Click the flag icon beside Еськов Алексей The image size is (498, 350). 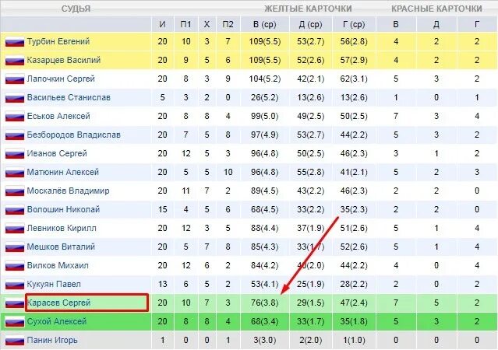pos(14,116)
